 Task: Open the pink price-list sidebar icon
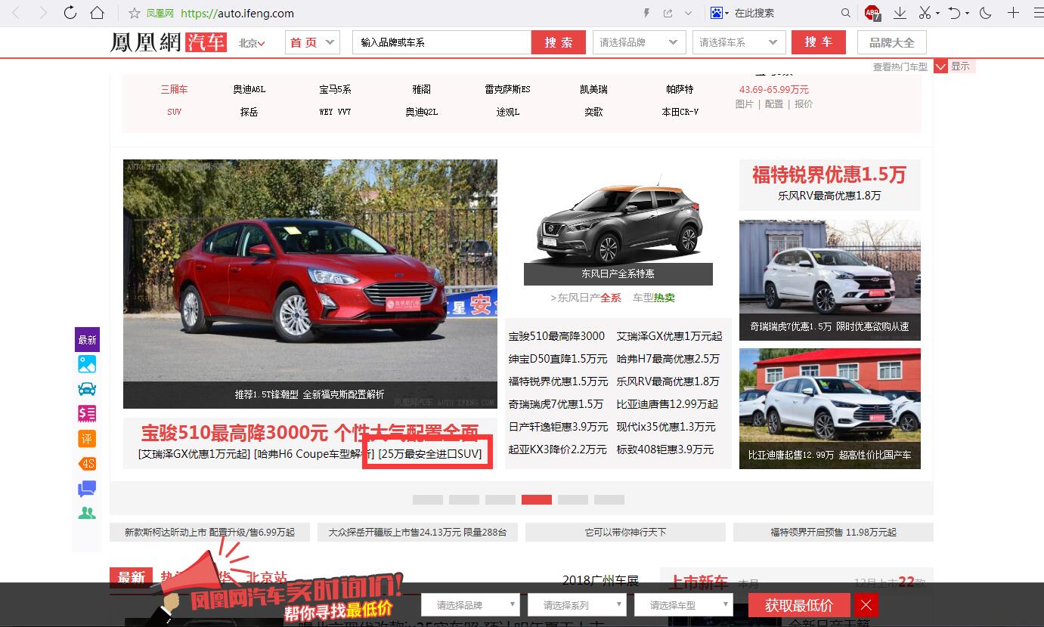(x=87, y=413)
